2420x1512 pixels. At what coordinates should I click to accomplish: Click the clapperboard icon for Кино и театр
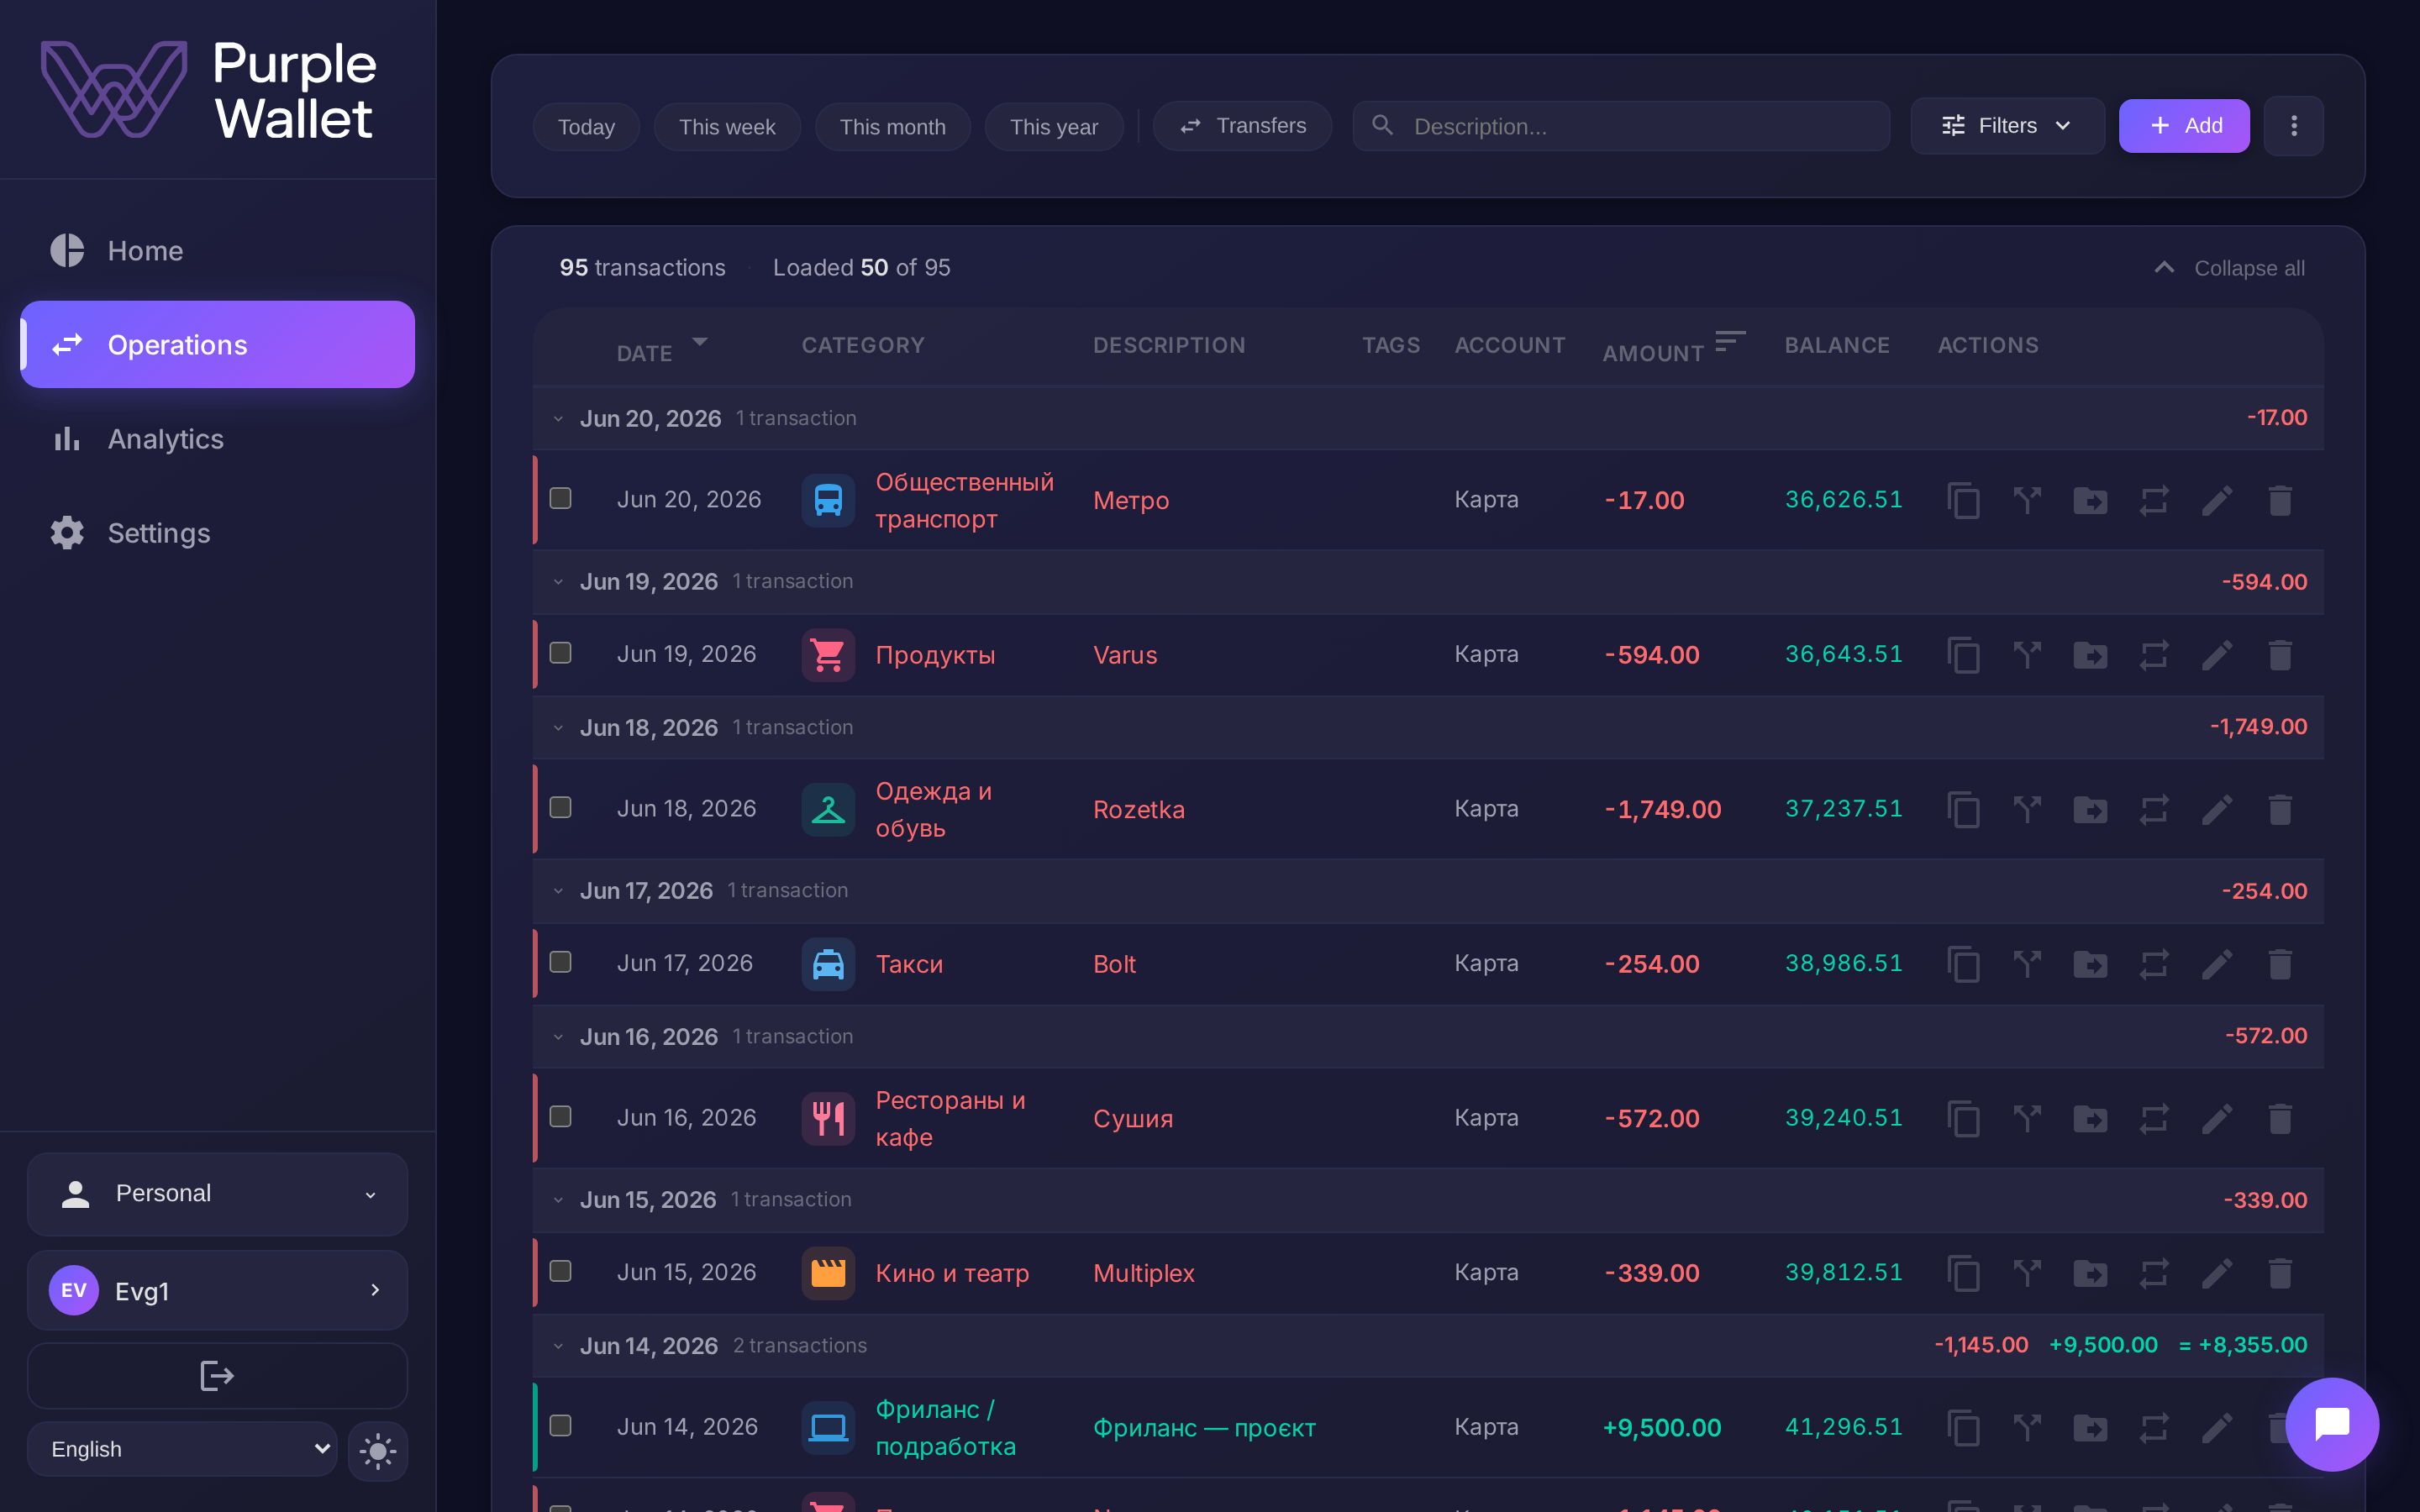[828, 1273]
